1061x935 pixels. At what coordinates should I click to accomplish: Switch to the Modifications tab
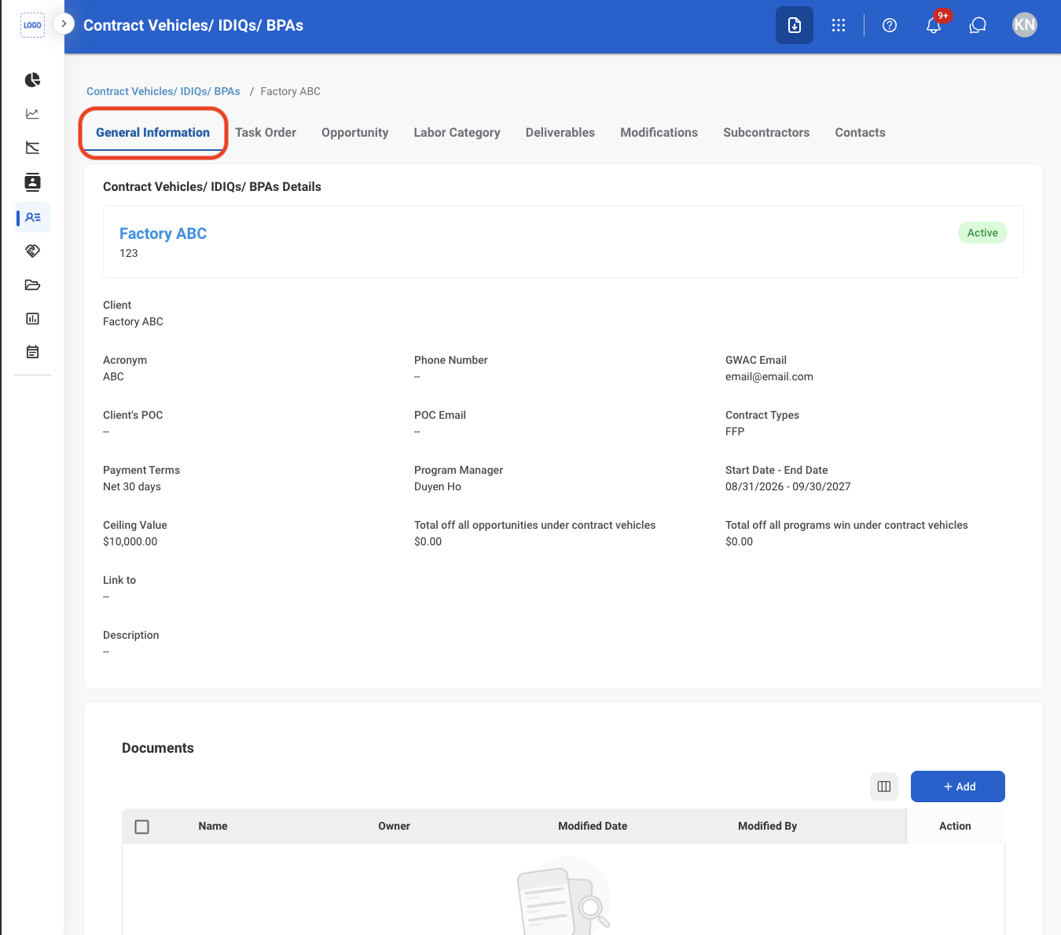[x=659, y=133]
